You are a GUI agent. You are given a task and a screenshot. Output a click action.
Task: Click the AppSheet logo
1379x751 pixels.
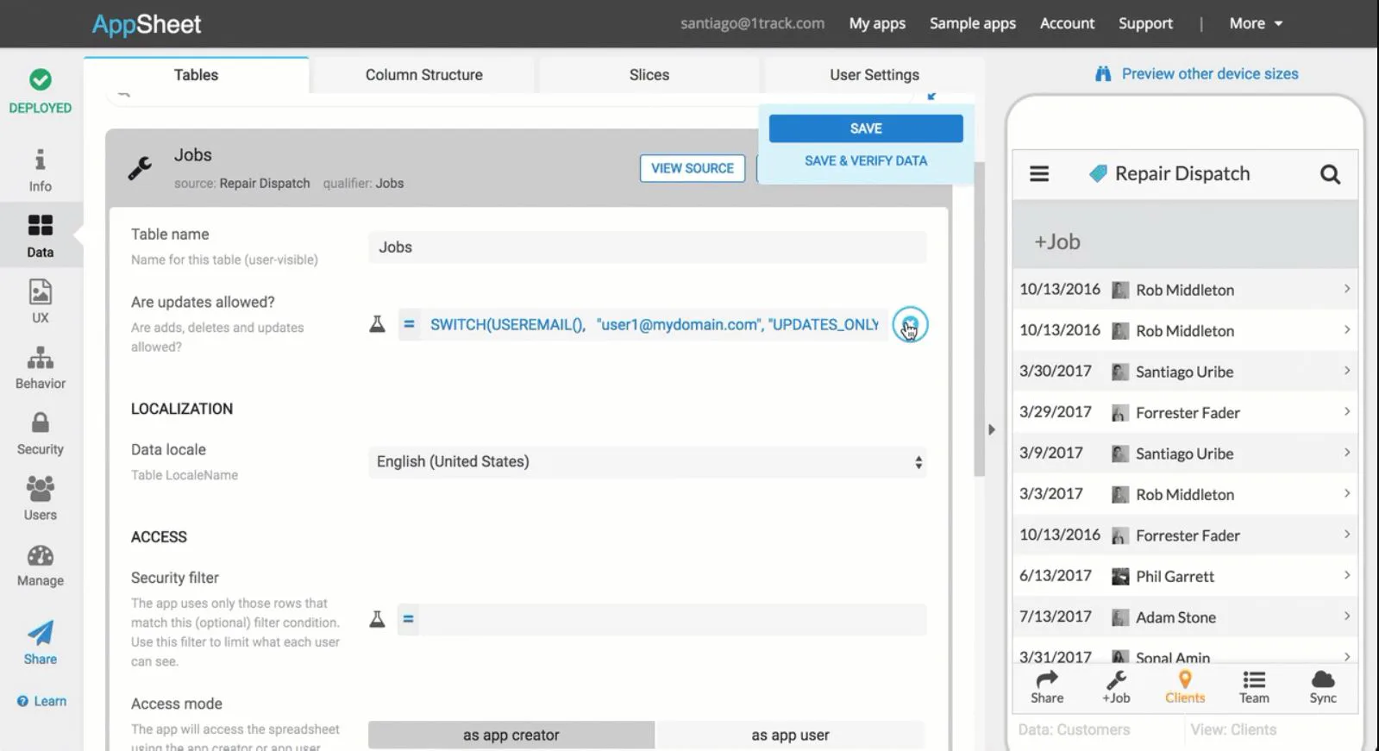point(147,24)
